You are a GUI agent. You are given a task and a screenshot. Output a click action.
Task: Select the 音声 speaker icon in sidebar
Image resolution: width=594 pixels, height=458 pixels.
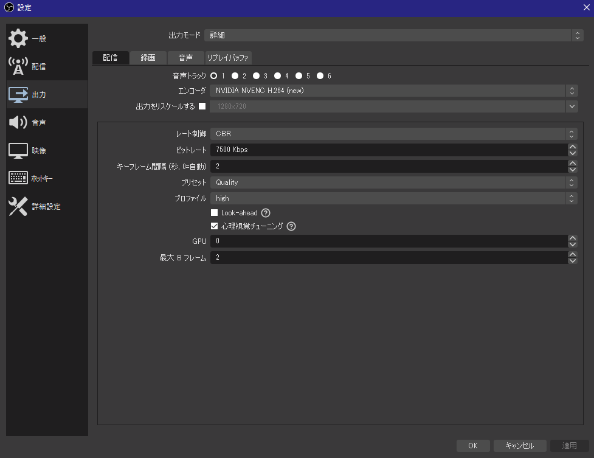pos(18,122)
